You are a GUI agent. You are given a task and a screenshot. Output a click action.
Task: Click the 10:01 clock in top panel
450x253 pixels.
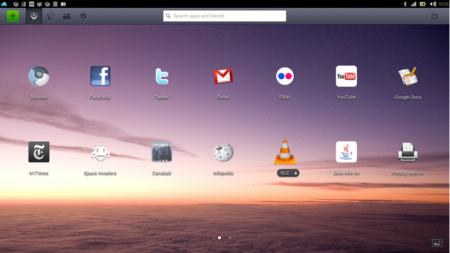point(444,4)
